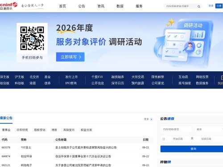Open the 大宗交易 link
The image size is (223, 167).
point(138,77)
